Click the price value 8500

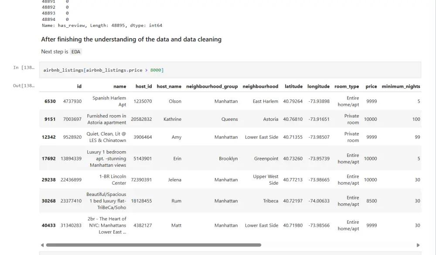click(371, 201)
